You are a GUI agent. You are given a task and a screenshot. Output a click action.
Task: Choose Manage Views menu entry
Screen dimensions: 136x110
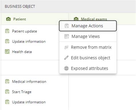(88, 36)
